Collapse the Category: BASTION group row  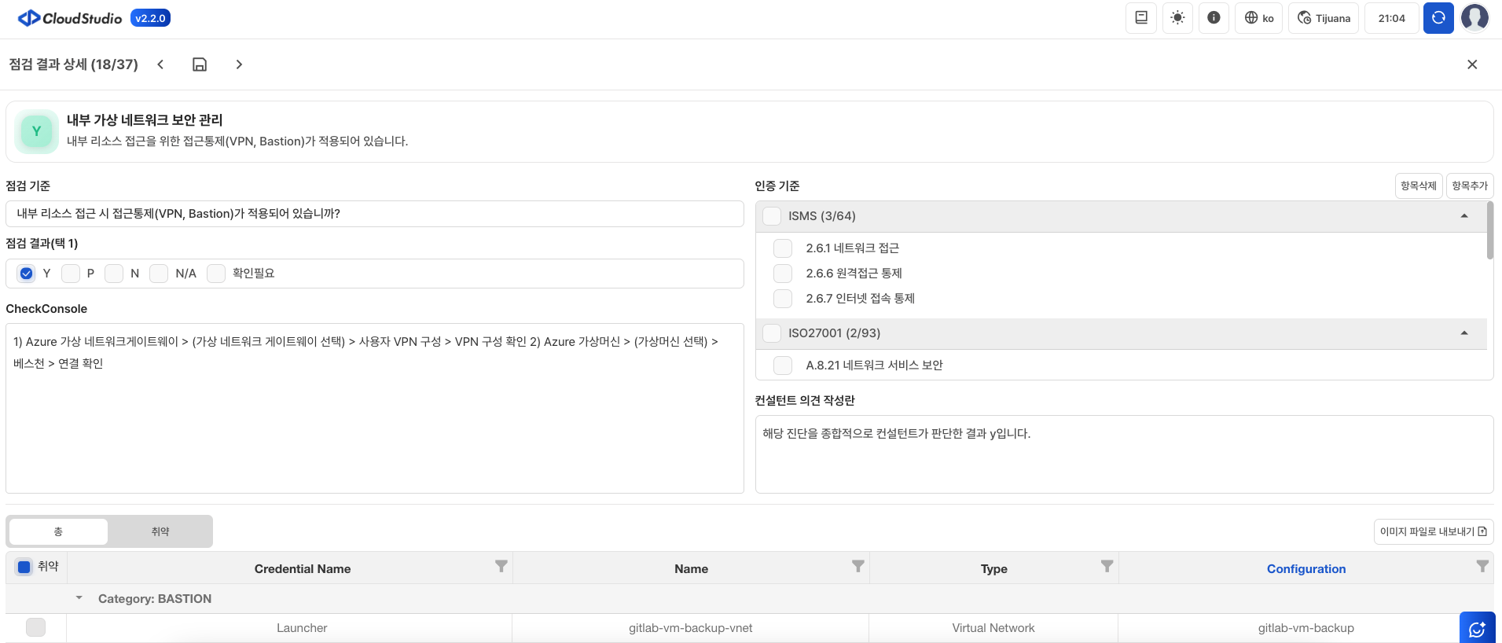(x=79, y=598)
